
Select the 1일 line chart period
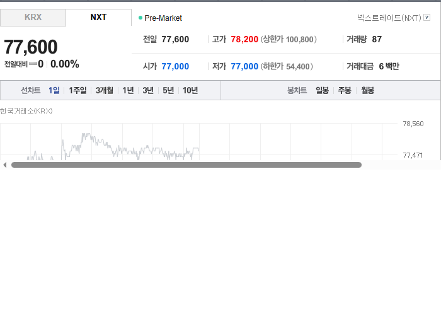(54, 90)
